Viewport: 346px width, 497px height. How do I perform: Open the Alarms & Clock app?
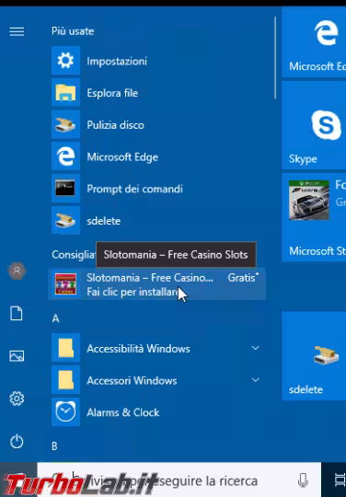pos(156,412)
